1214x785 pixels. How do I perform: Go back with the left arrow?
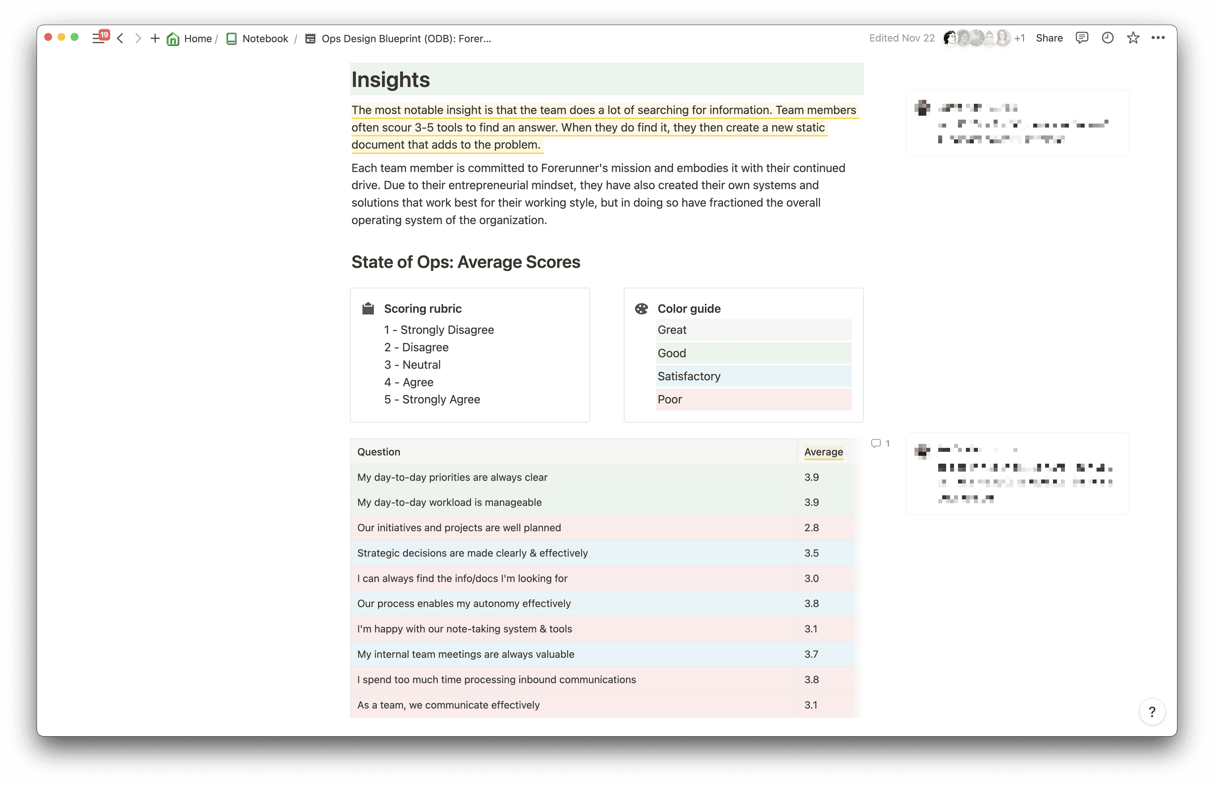120,38
